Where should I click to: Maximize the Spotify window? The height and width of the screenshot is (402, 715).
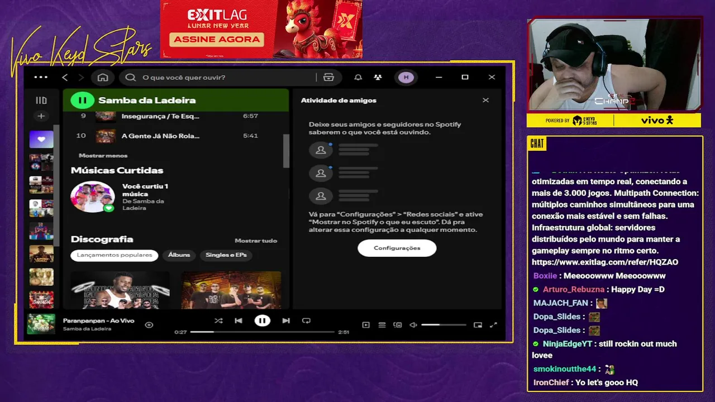[465, 77]
